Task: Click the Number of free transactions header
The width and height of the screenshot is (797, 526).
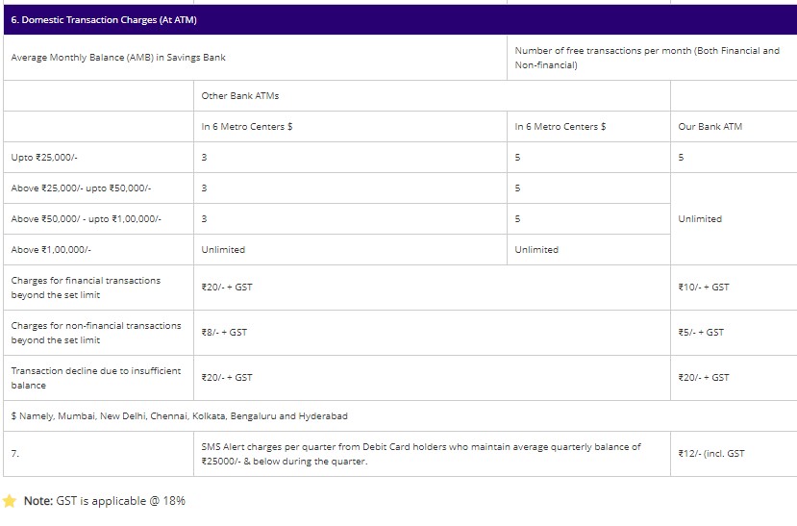Action: click(647, 58)
